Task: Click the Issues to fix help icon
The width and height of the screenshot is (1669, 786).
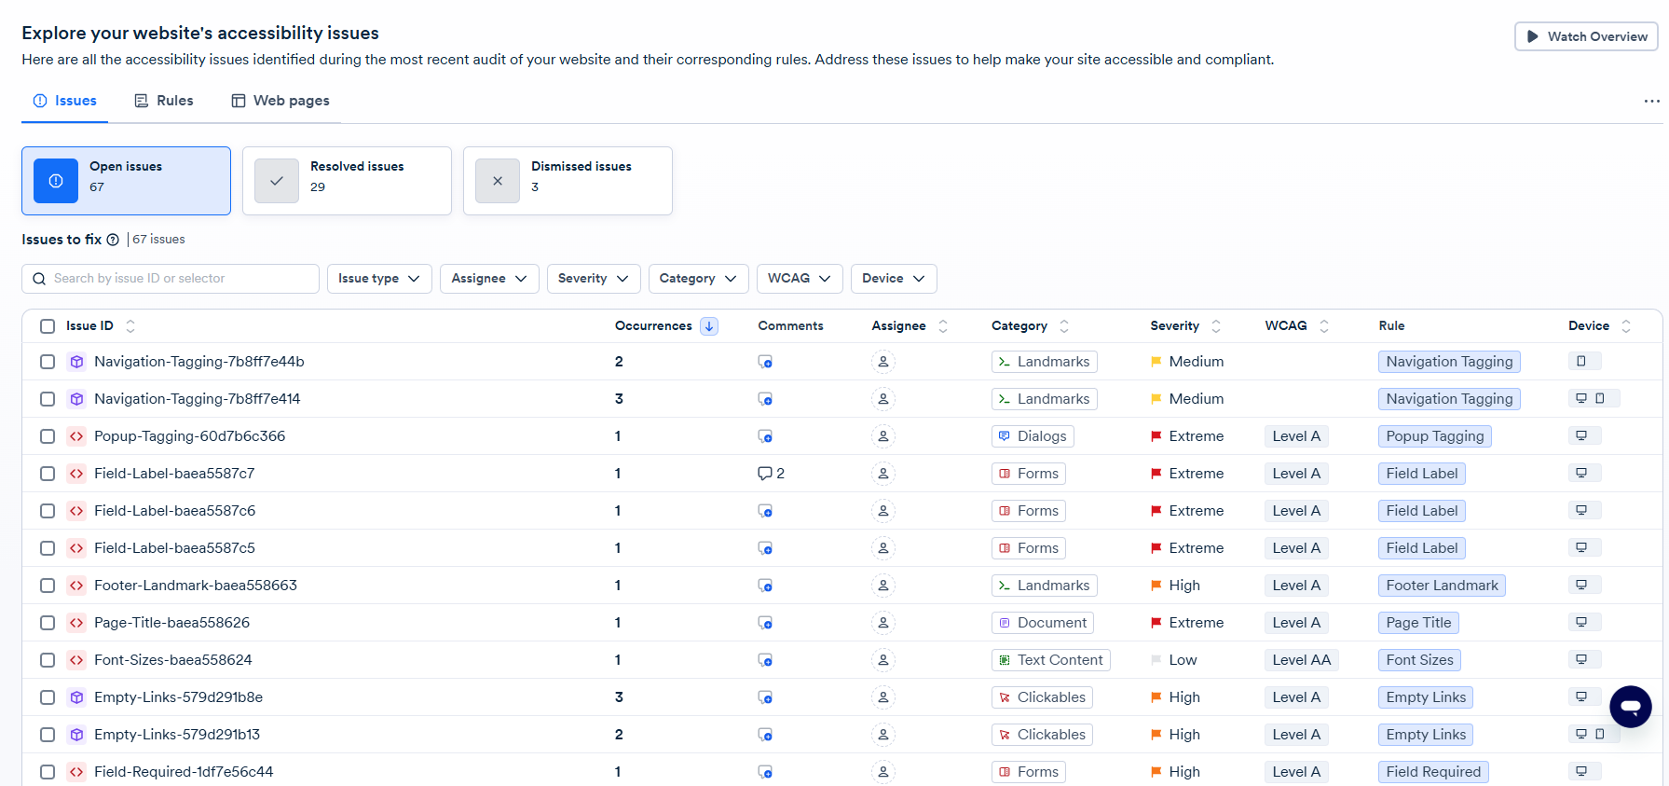Action: point(113,240)
